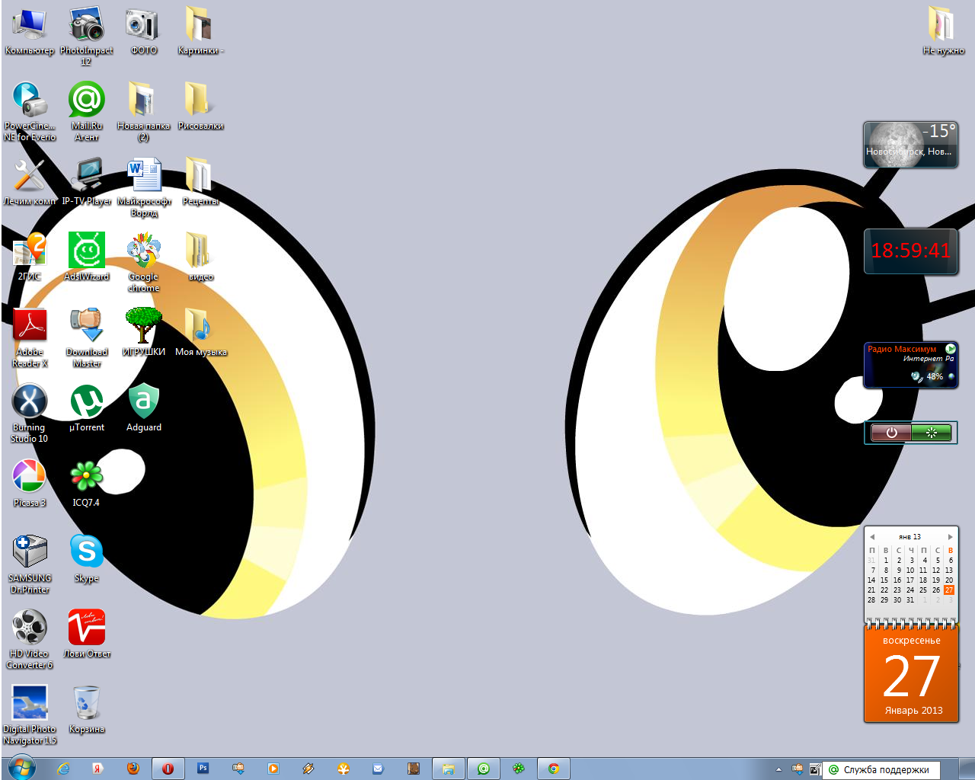Image resolution: width=975 pixels, height=780 pixels.
Task: Select the ФОТО camera icon
Action: 143,31
